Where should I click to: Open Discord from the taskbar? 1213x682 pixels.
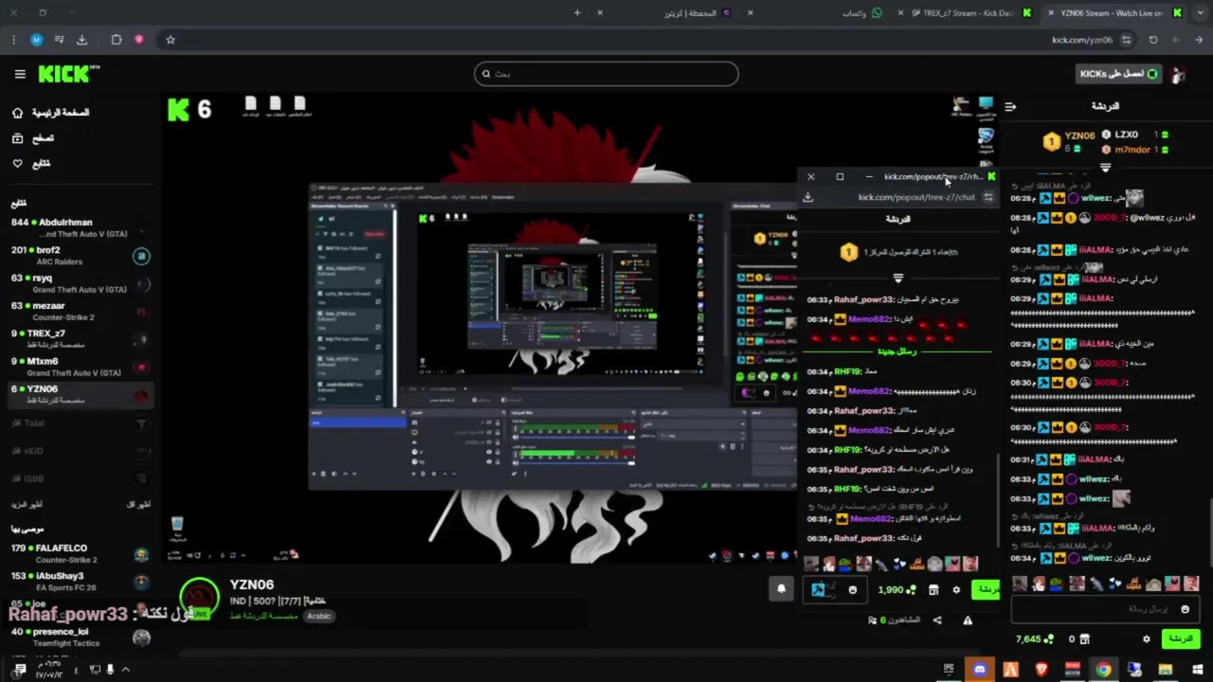(x=980, y=670)
